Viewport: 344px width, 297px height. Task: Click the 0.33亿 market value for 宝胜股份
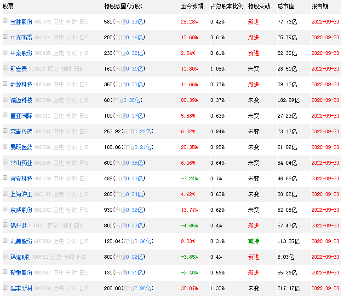coord(134,22)
